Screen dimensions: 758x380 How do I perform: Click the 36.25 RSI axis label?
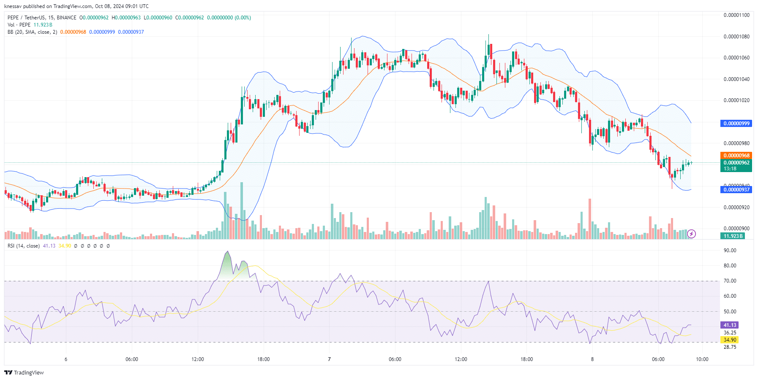click(730, 333)
